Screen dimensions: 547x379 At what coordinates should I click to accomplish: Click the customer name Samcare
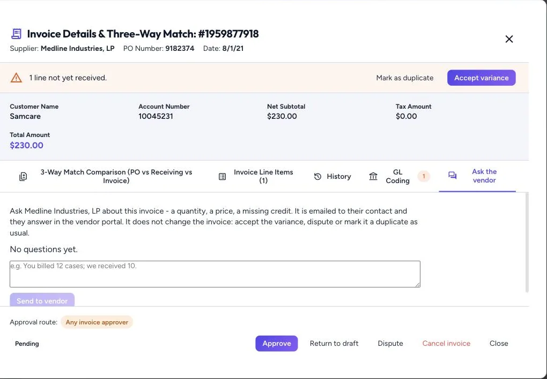point(25,116)
